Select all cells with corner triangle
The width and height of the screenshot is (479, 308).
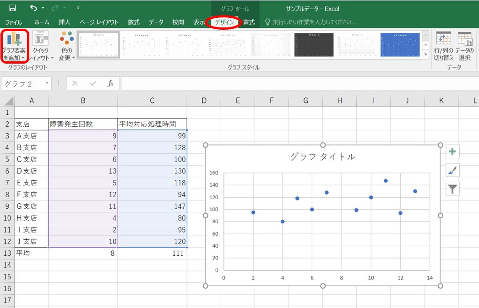[8, 101]
